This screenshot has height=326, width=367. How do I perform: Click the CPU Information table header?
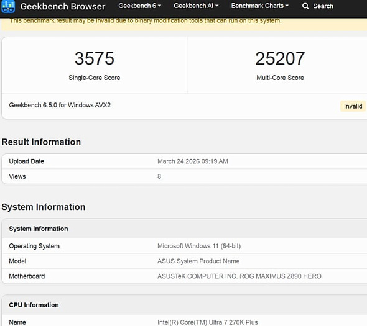[x=34, y=305]
